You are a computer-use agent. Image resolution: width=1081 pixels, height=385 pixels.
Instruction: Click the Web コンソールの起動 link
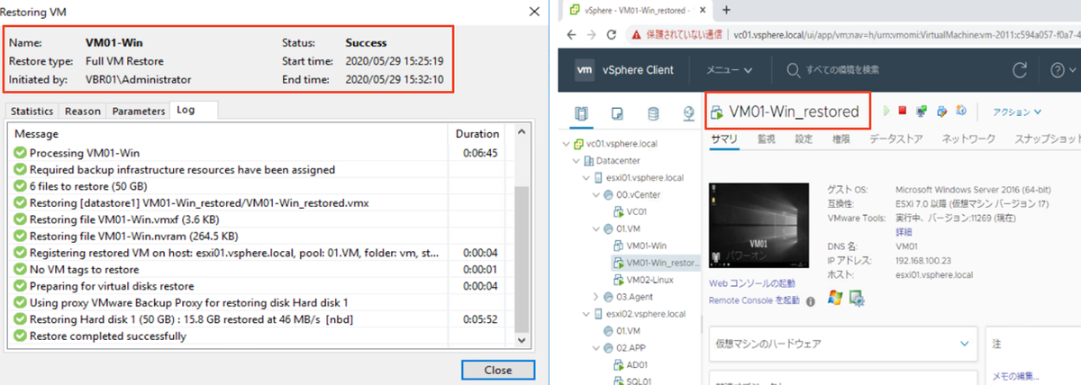753,285
